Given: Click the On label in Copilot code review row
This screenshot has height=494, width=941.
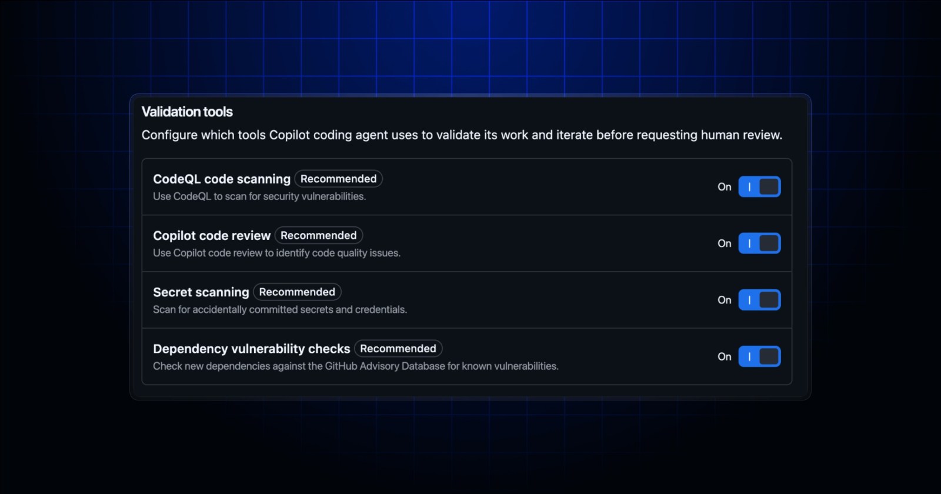Looking at the screenshot, I should click(x=725, y=243).
